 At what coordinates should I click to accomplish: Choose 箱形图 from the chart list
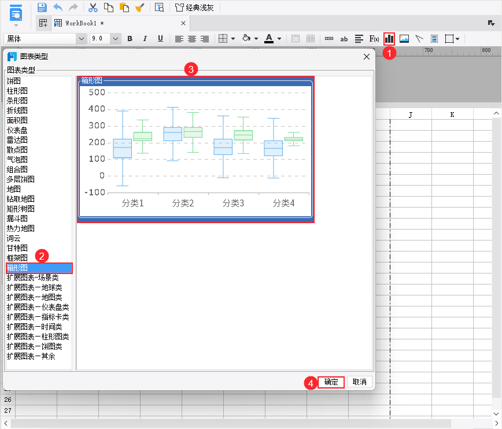[39, 268]
